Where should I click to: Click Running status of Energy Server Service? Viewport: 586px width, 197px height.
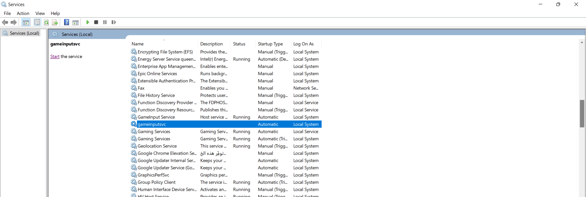tap(241, 59)
